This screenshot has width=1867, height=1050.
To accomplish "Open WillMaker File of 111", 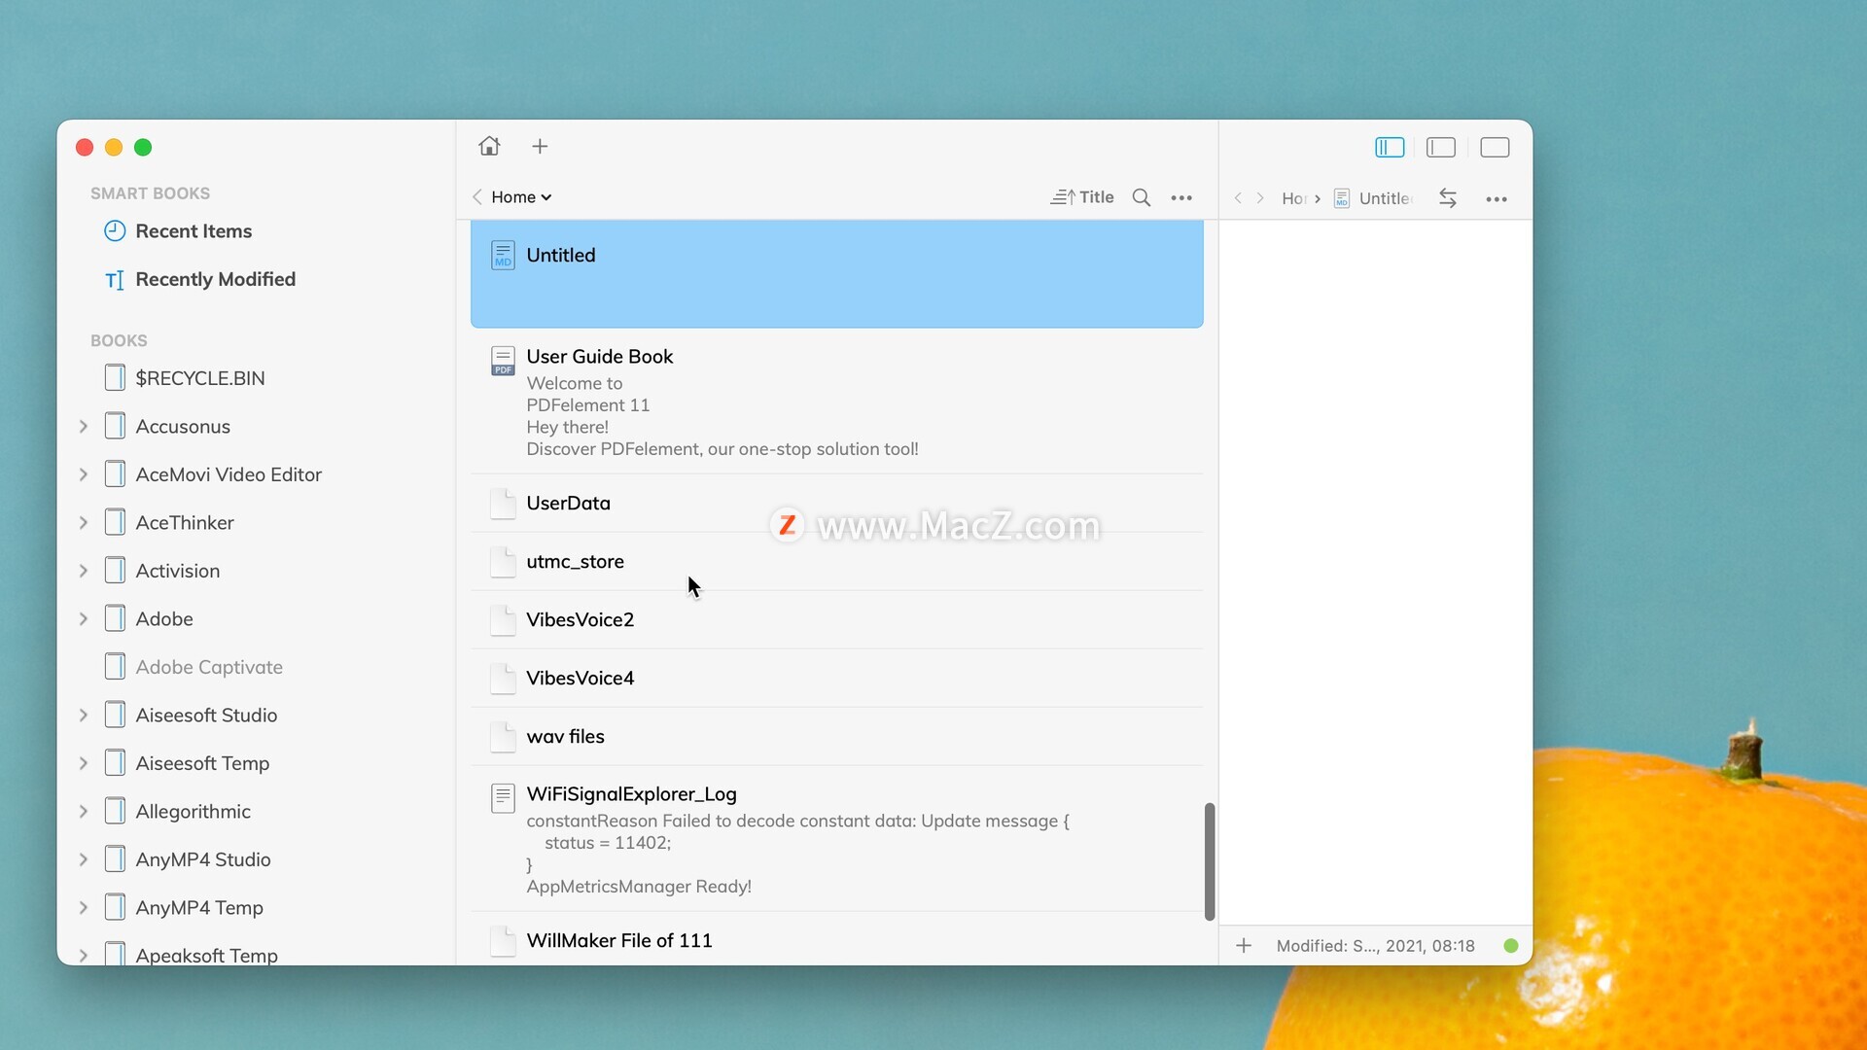I will pyautogui.click(x=836, y=940).
